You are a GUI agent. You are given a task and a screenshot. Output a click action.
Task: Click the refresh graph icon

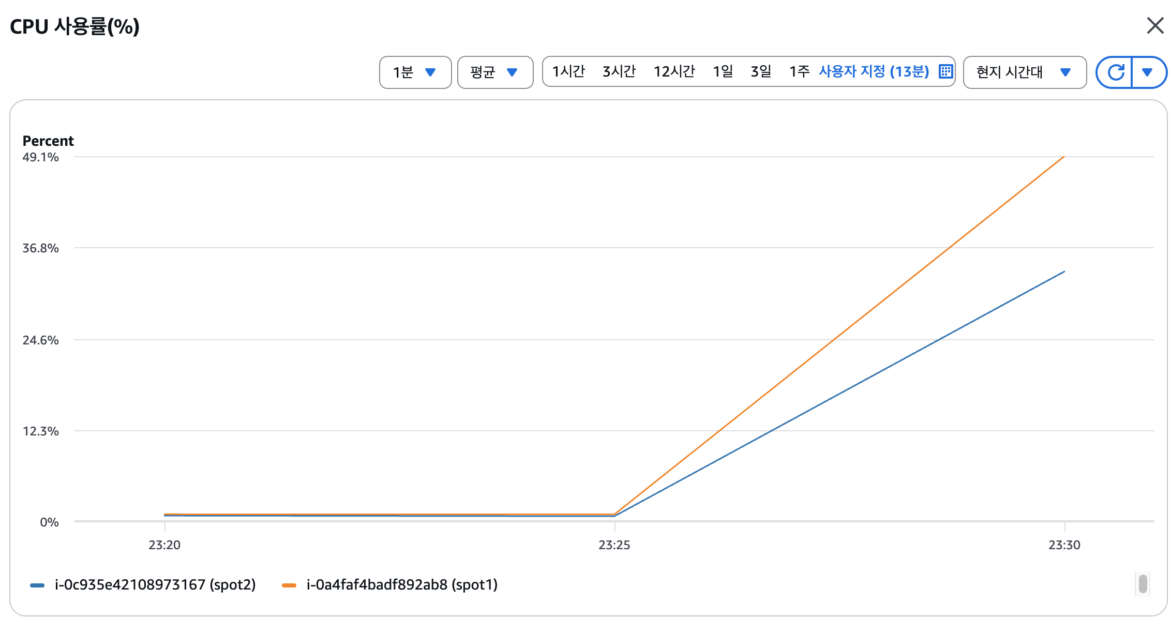click(x=1115, y=72)
